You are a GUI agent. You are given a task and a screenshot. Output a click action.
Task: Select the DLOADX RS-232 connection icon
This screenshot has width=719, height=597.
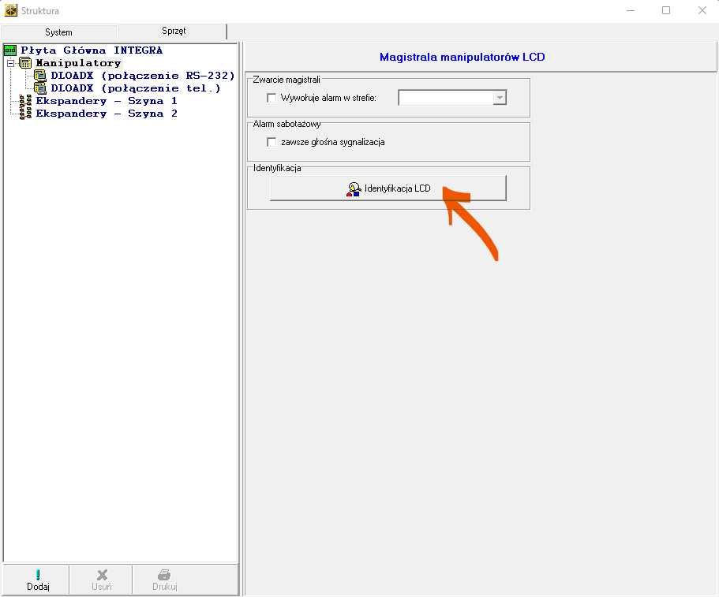click(40, 76)
